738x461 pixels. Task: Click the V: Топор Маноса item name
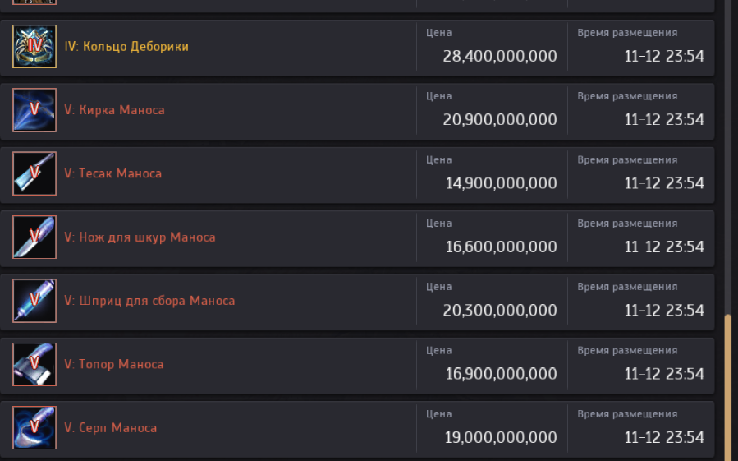click(x=113, y=364)
